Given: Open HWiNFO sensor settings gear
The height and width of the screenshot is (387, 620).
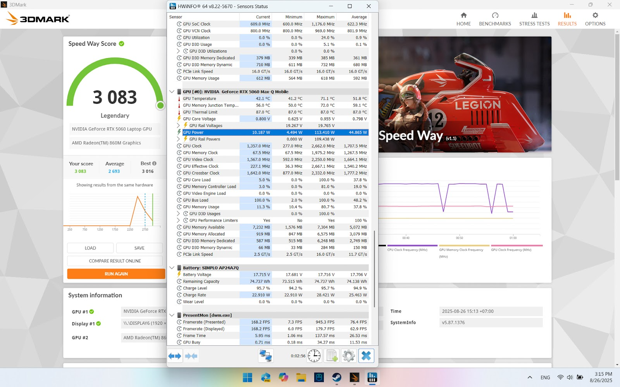Looking at the screenshot, I should pos(349,356).
